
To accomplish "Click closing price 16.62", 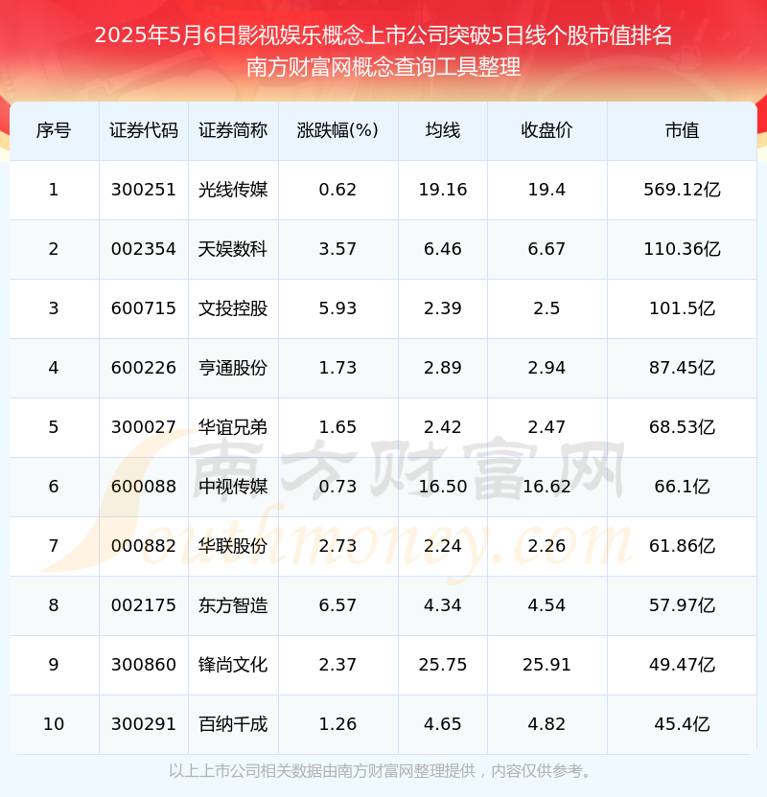I will pos(546,487).
